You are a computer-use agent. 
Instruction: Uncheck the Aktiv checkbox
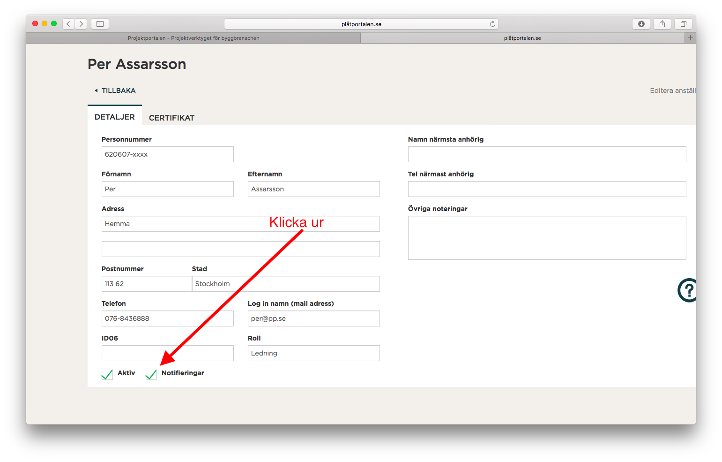click(107, 374)
